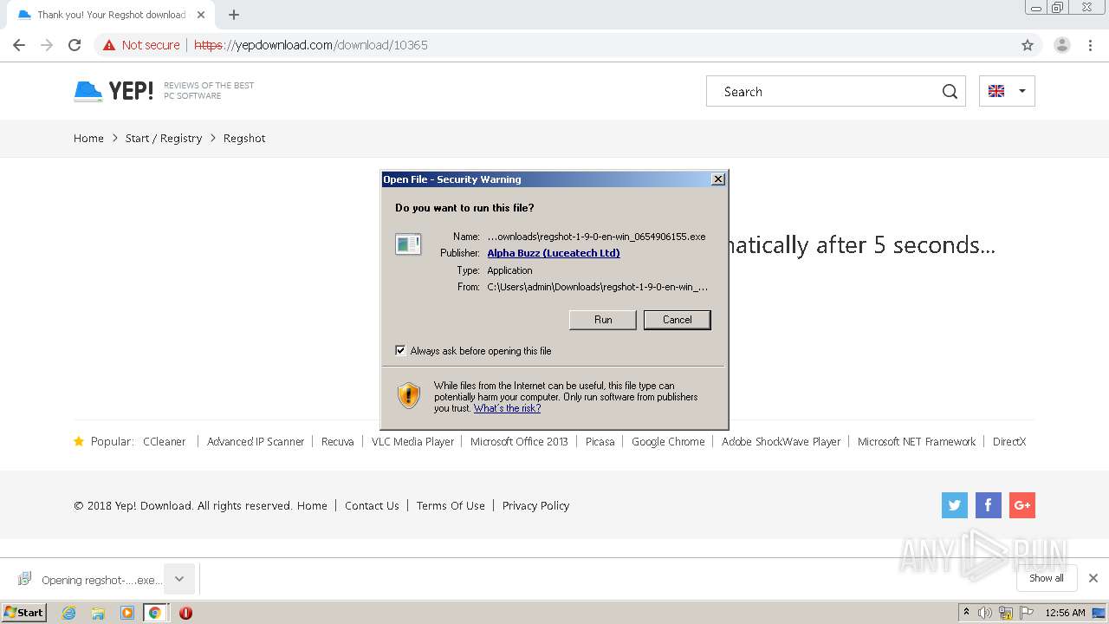Viewport: 1109px width, 624px height.
Task: Go to Home in the breadcrumb
Action: point(88,138)
